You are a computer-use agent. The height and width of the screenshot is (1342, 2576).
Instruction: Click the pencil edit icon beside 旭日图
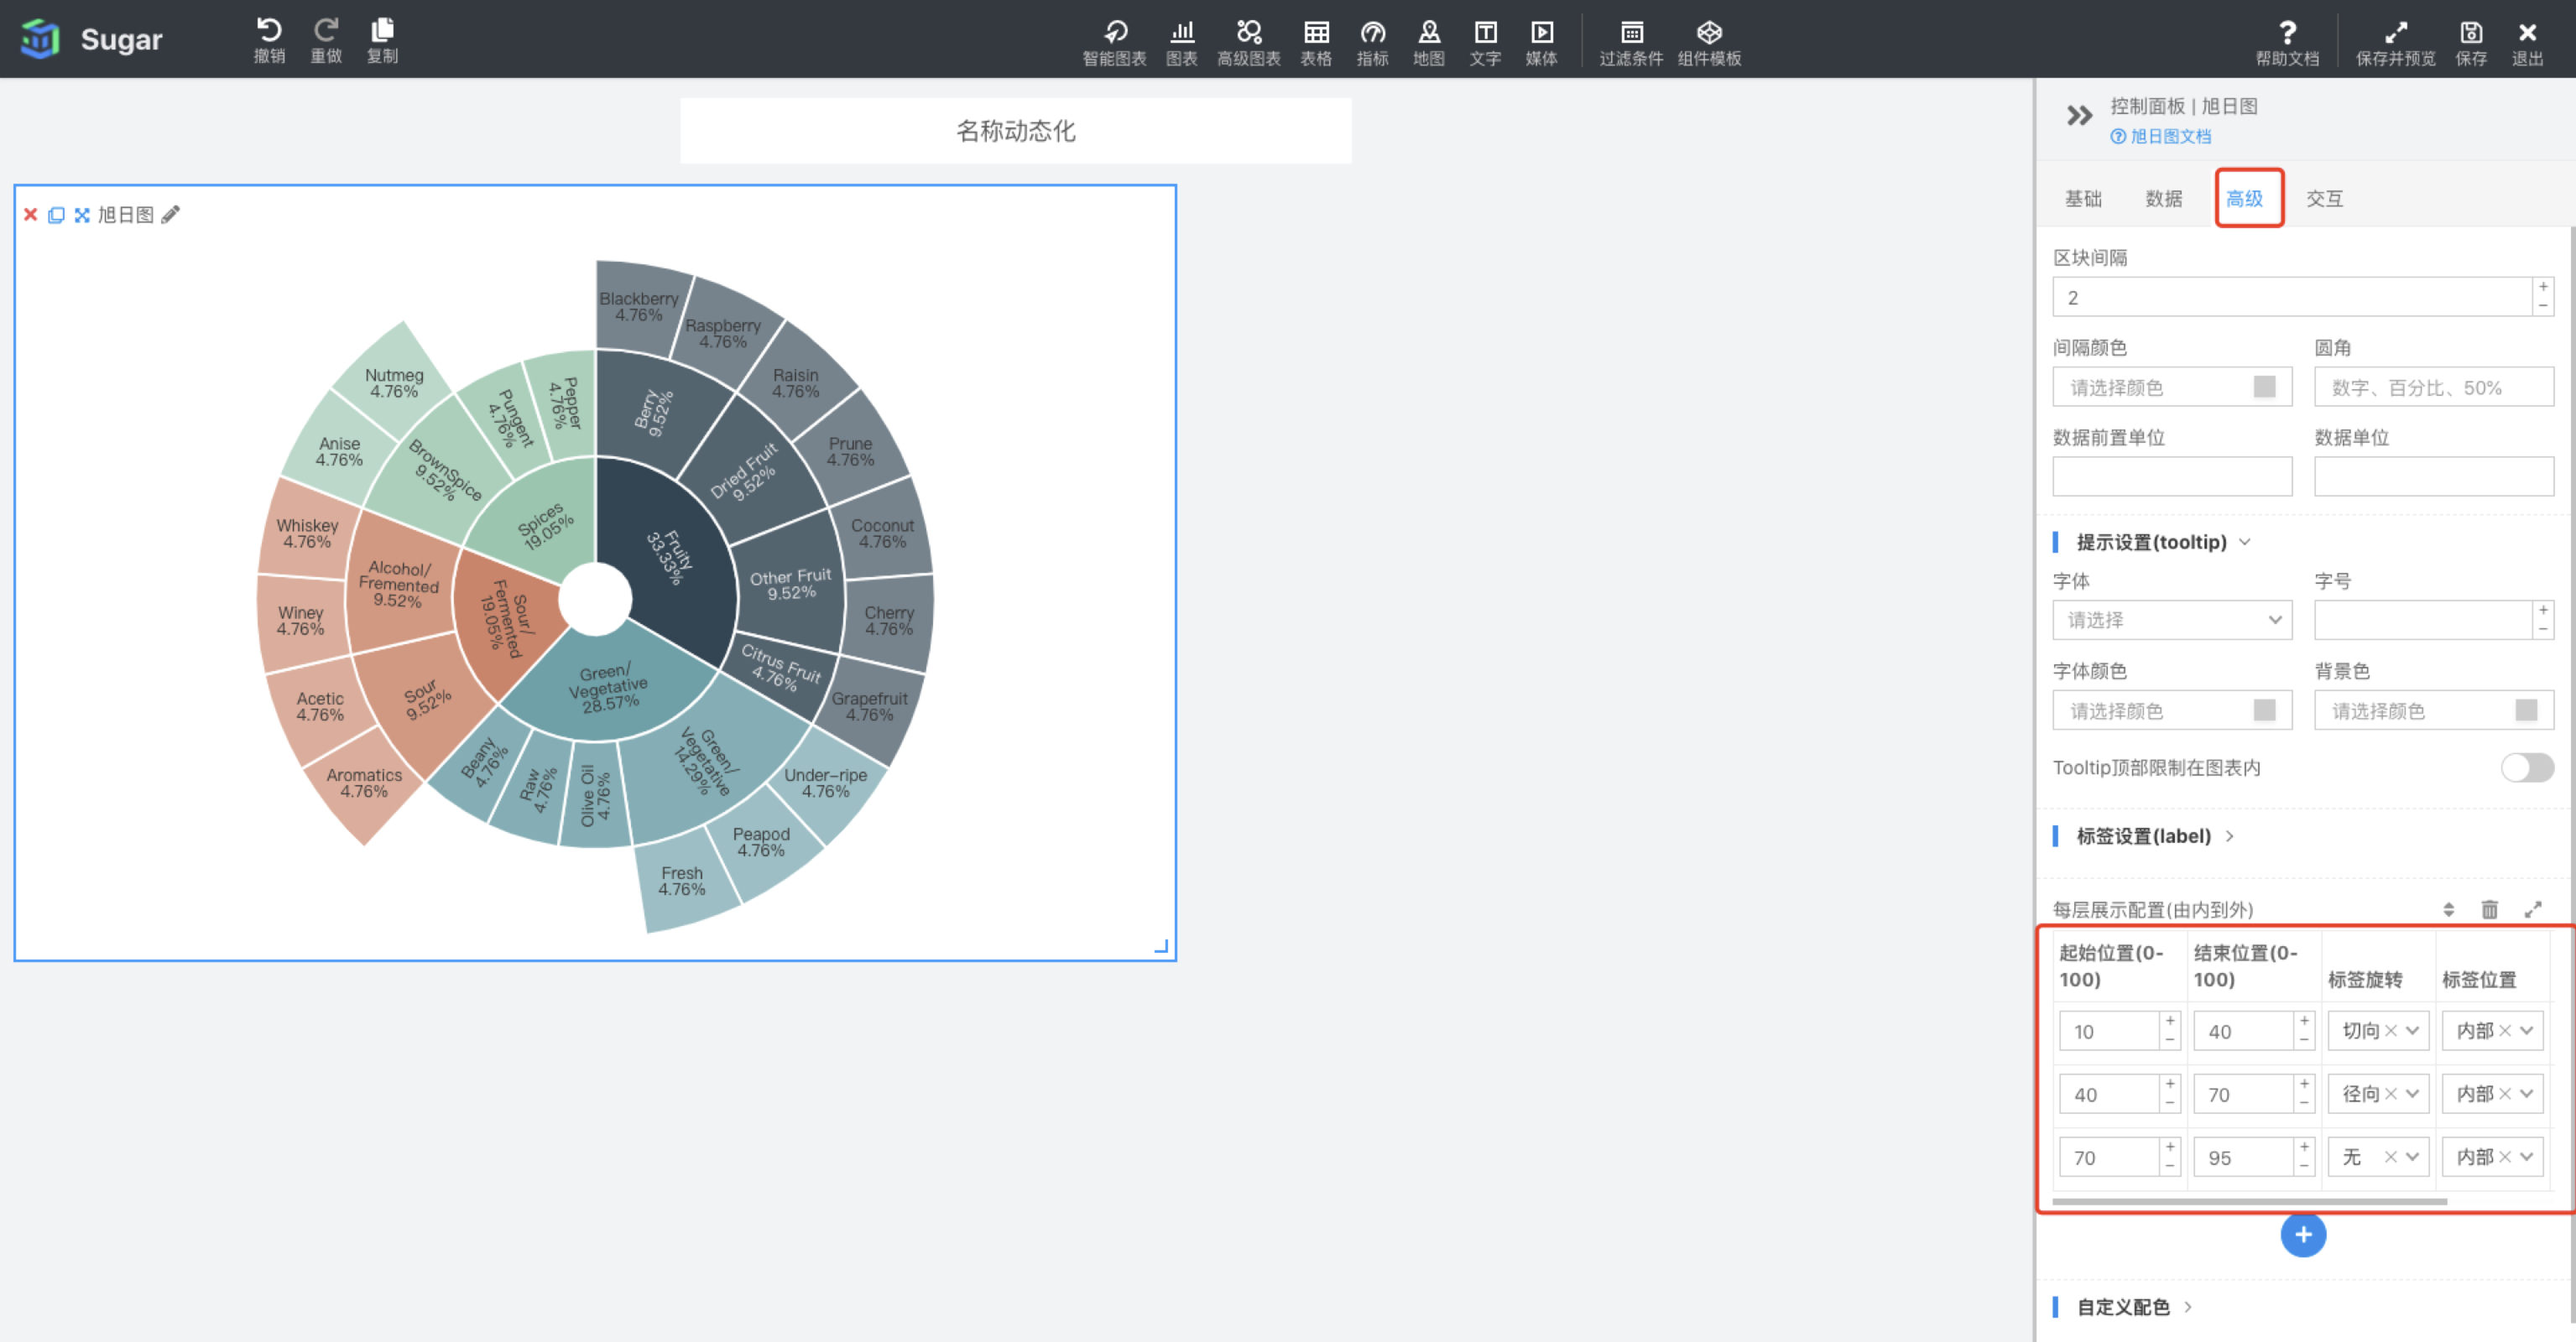pos(171,215)
